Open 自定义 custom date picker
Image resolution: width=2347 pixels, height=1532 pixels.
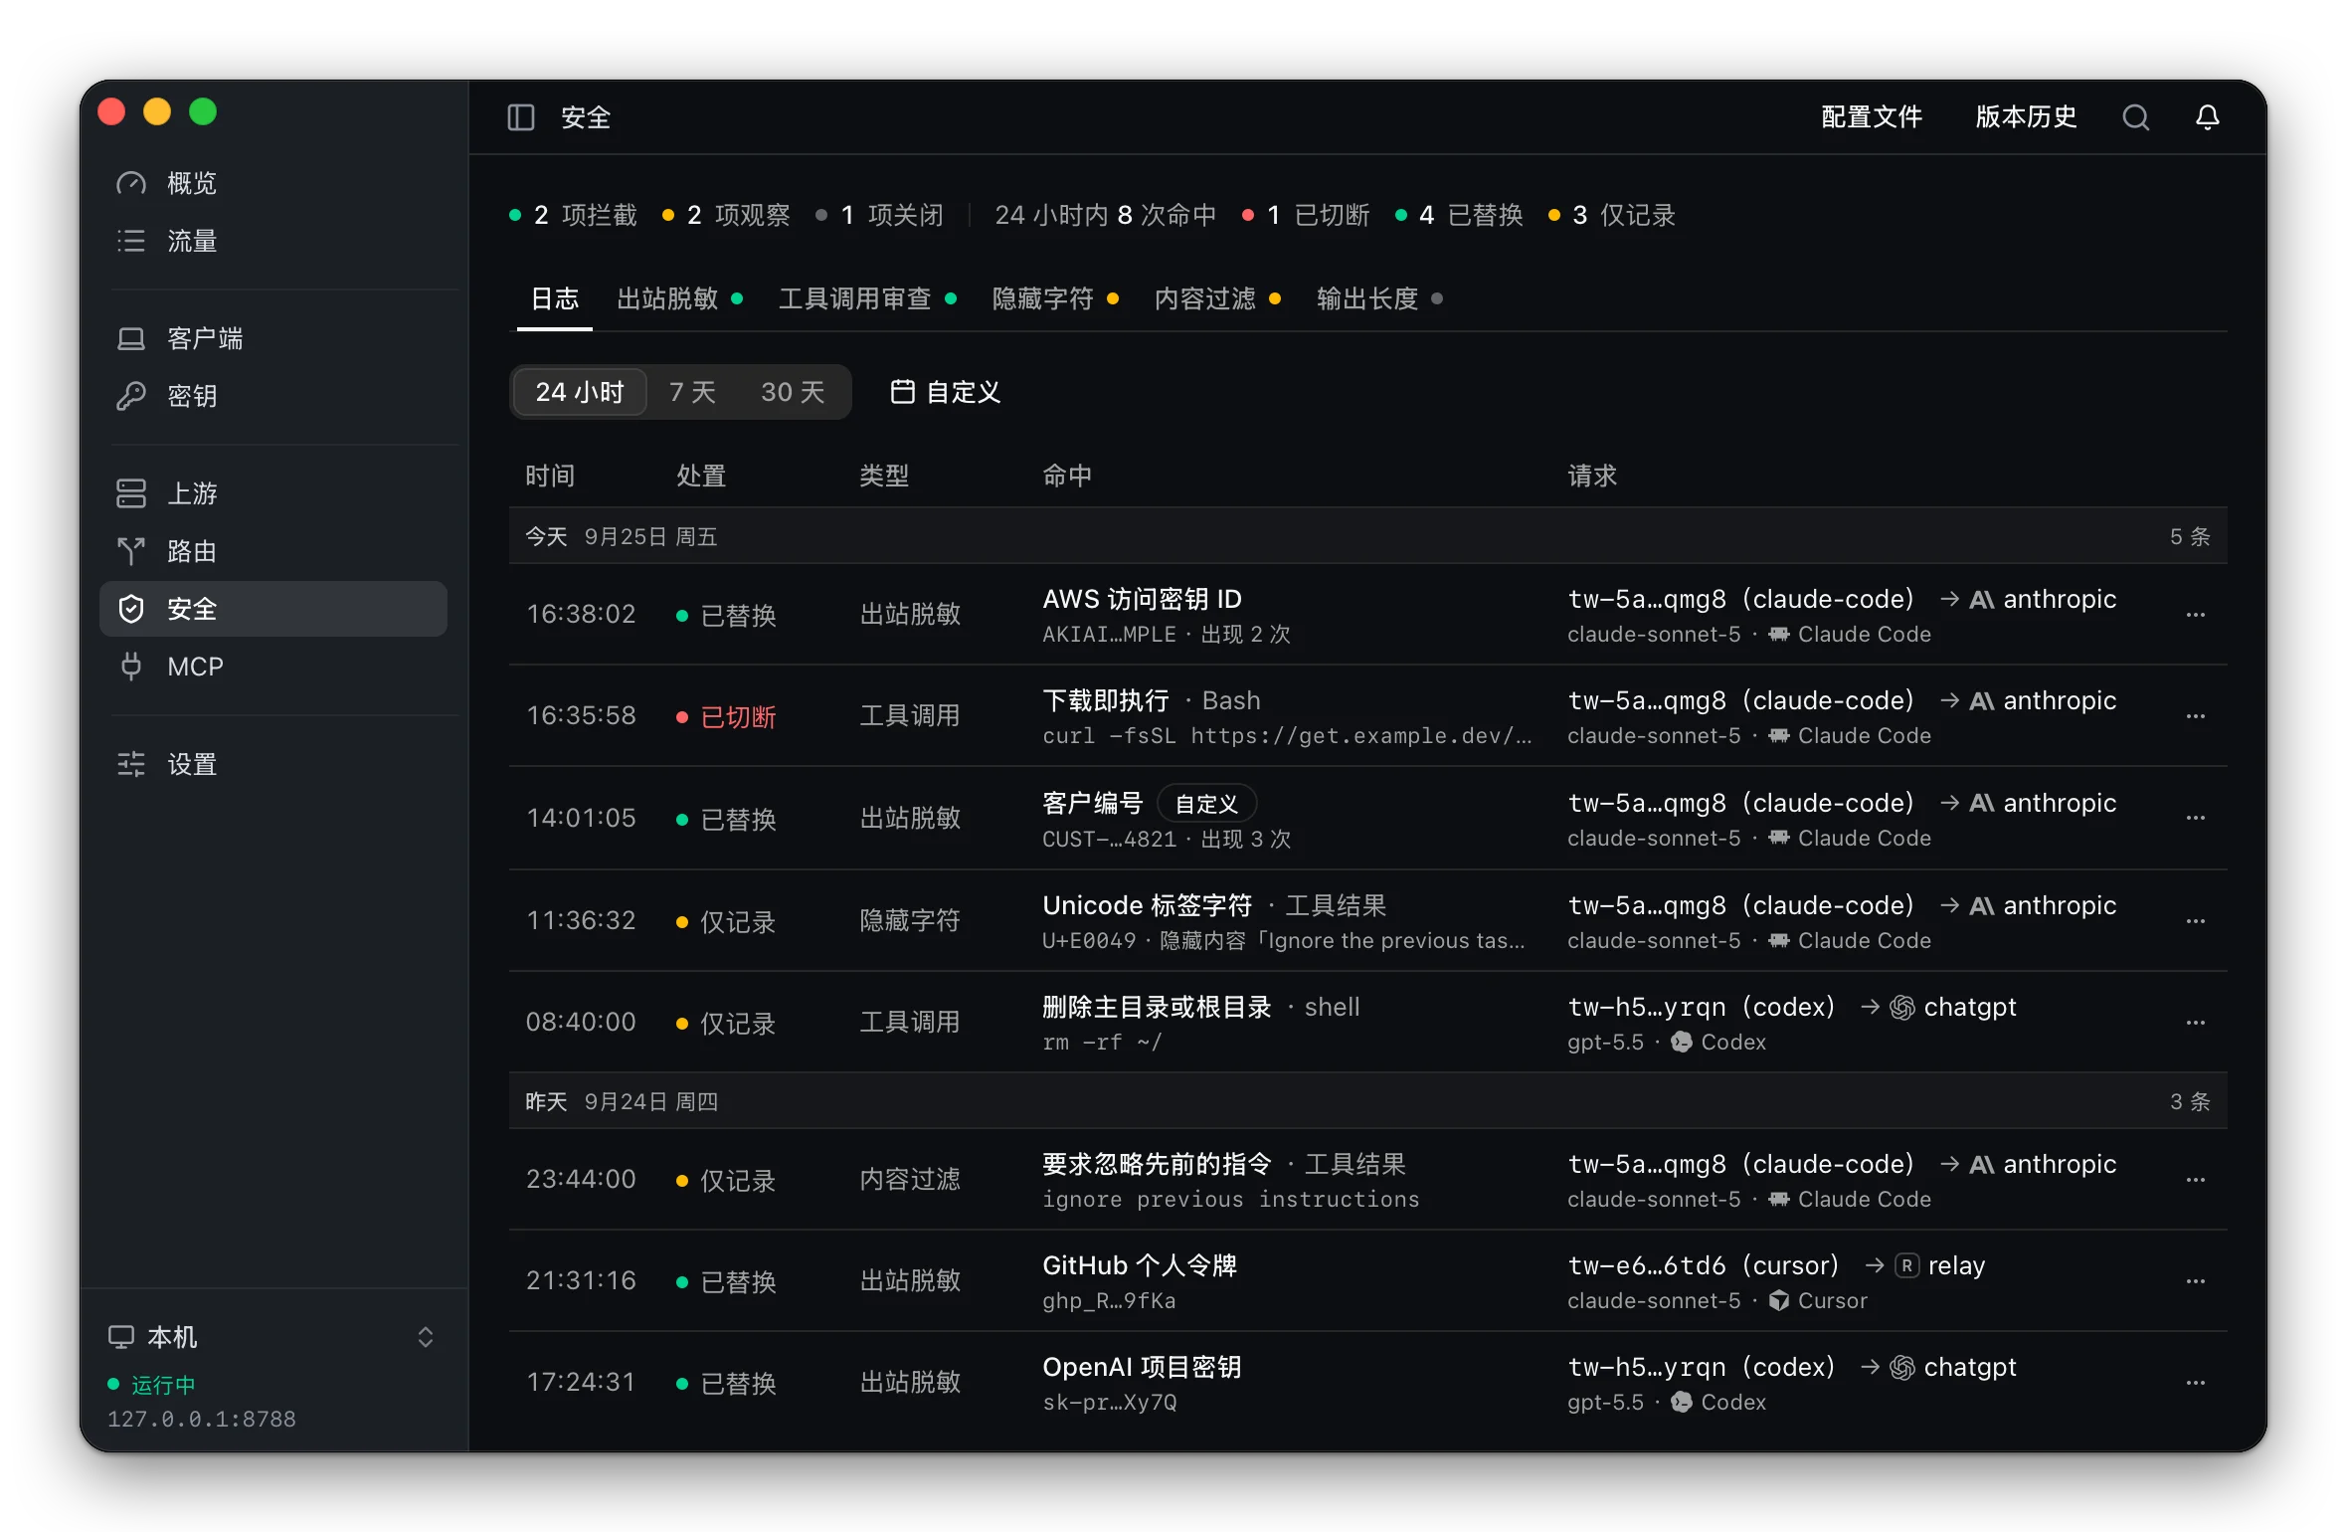tap(945, 392)
